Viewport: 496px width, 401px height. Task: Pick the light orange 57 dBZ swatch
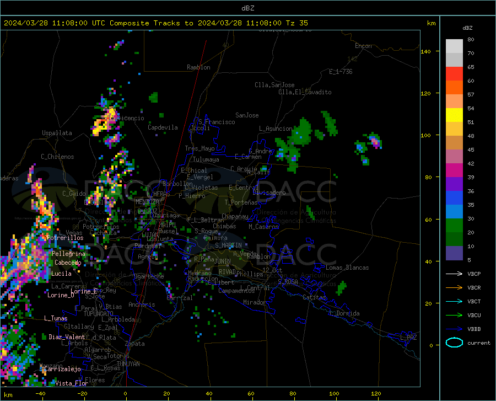tap(454, 101)
